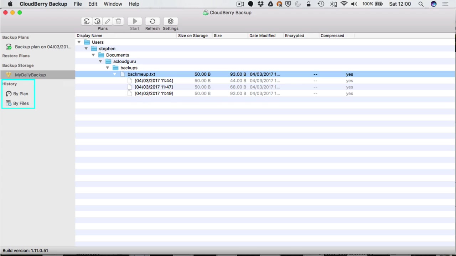This screenshot has height=256, width=456.
Task: Select MyDailyBackup storage in sidebar
Action: coord(38,75)
